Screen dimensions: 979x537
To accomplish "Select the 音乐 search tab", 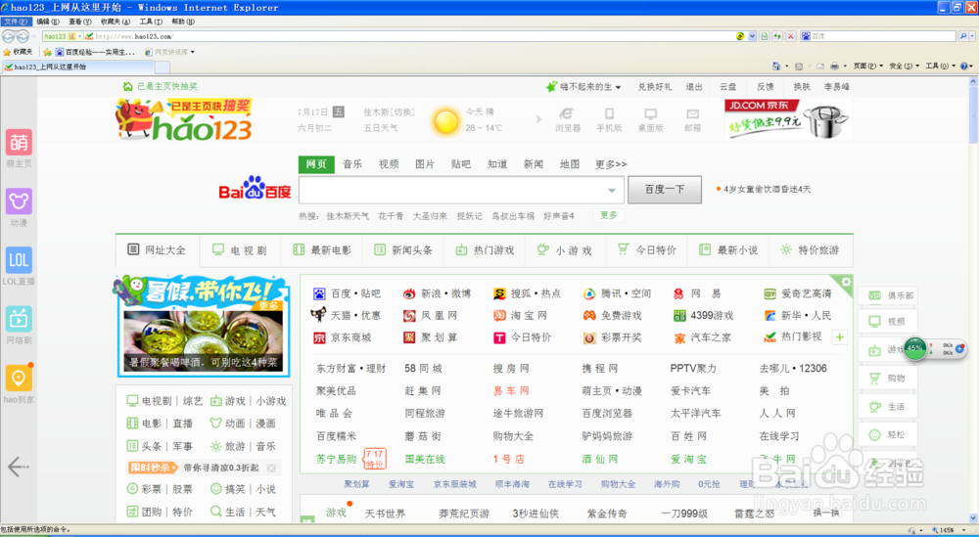I will (352, 164).
